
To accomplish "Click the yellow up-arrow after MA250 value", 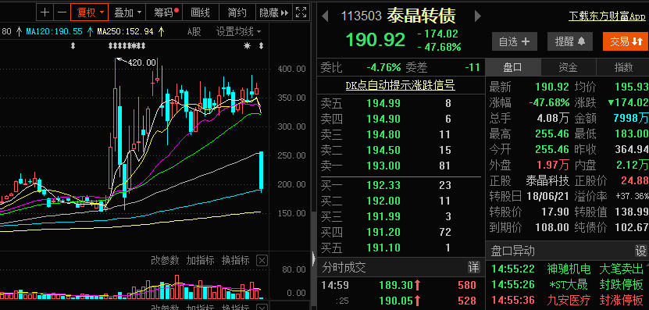I will [x=161, y=31].
